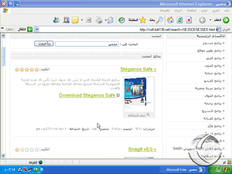Open the أدوات menu
The height and width of the screenshot is (174, 232).
click(178, 10)
